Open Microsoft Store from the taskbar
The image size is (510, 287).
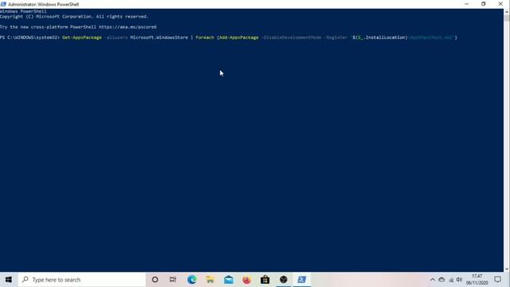coord(265,280)
